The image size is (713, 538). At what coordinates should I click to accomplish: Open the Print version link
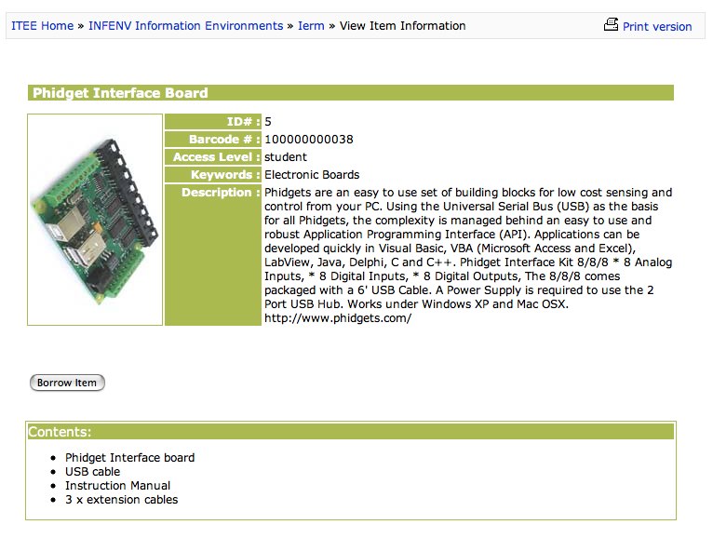click(657, 26)
